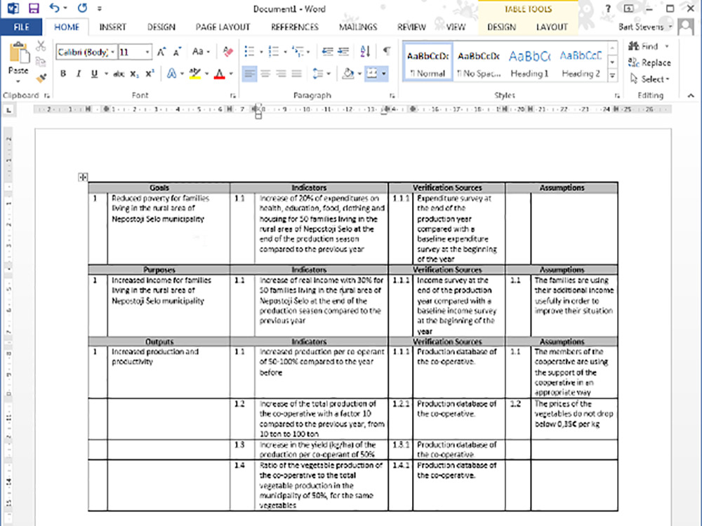
Task: Click the Goals header cell
Action: pyautogui.click(x=159, y=188)
